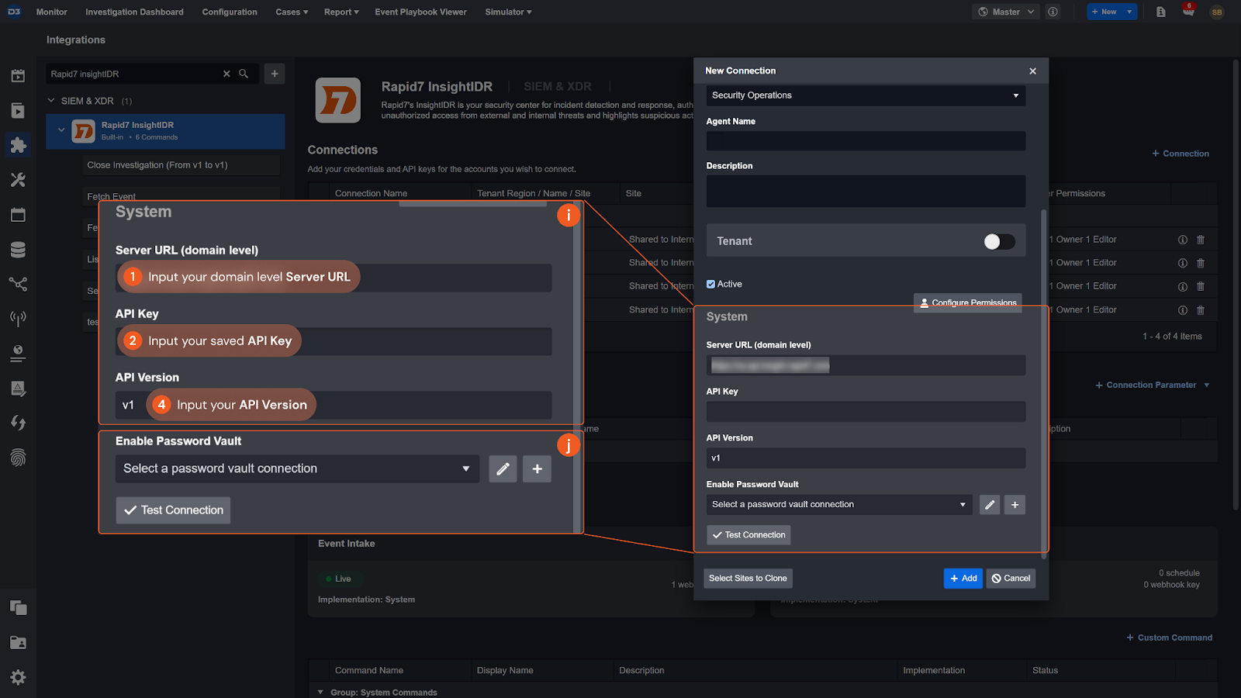Image resolution: width=1241 pixels, height=698 pixels.
Task: Open the Simulator menu
Action: [508, 12]
